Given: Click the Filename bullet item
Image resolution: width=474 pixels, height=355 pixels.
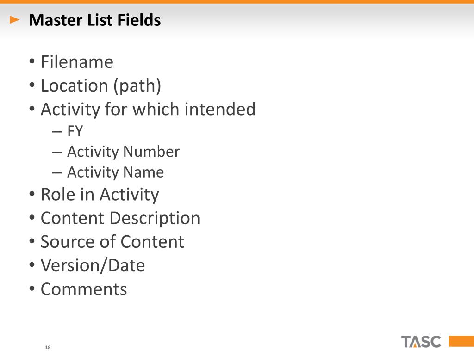Looking at the screenshot, I should tap(77, 62).
